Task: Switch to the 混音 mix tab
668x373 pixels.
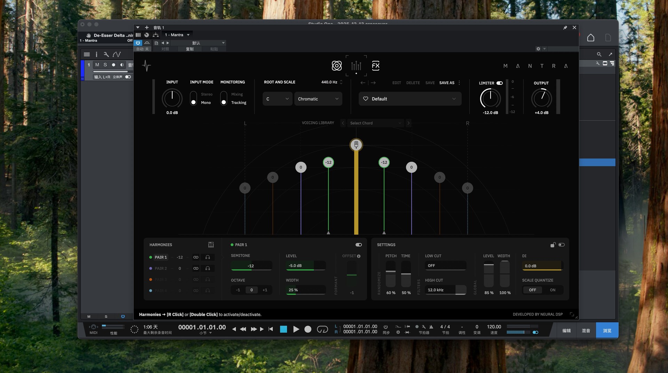Action: click(586, 331)
